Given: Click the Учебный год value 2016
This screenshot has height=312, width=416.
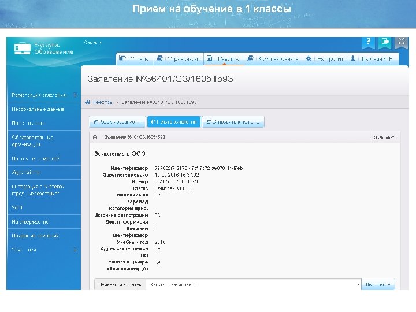Looking at the screenshot, I should [x=160, y=242].
